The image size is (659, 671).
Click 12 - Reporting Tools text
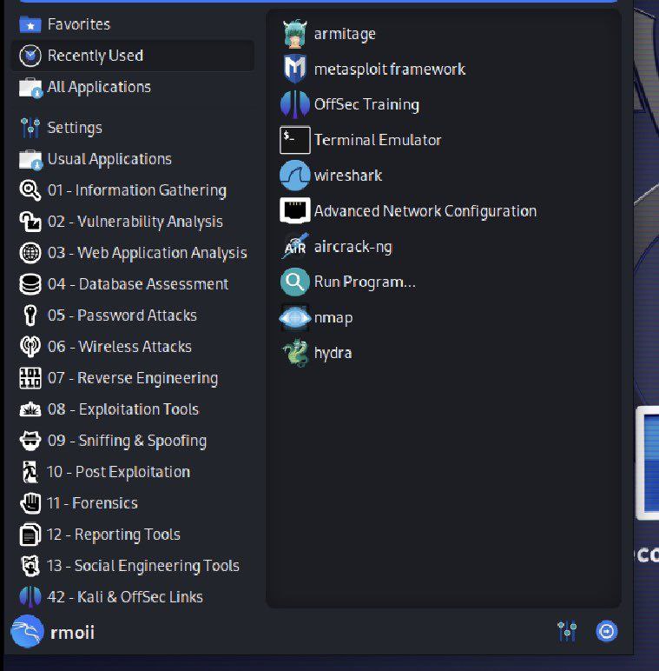[114, 535]
